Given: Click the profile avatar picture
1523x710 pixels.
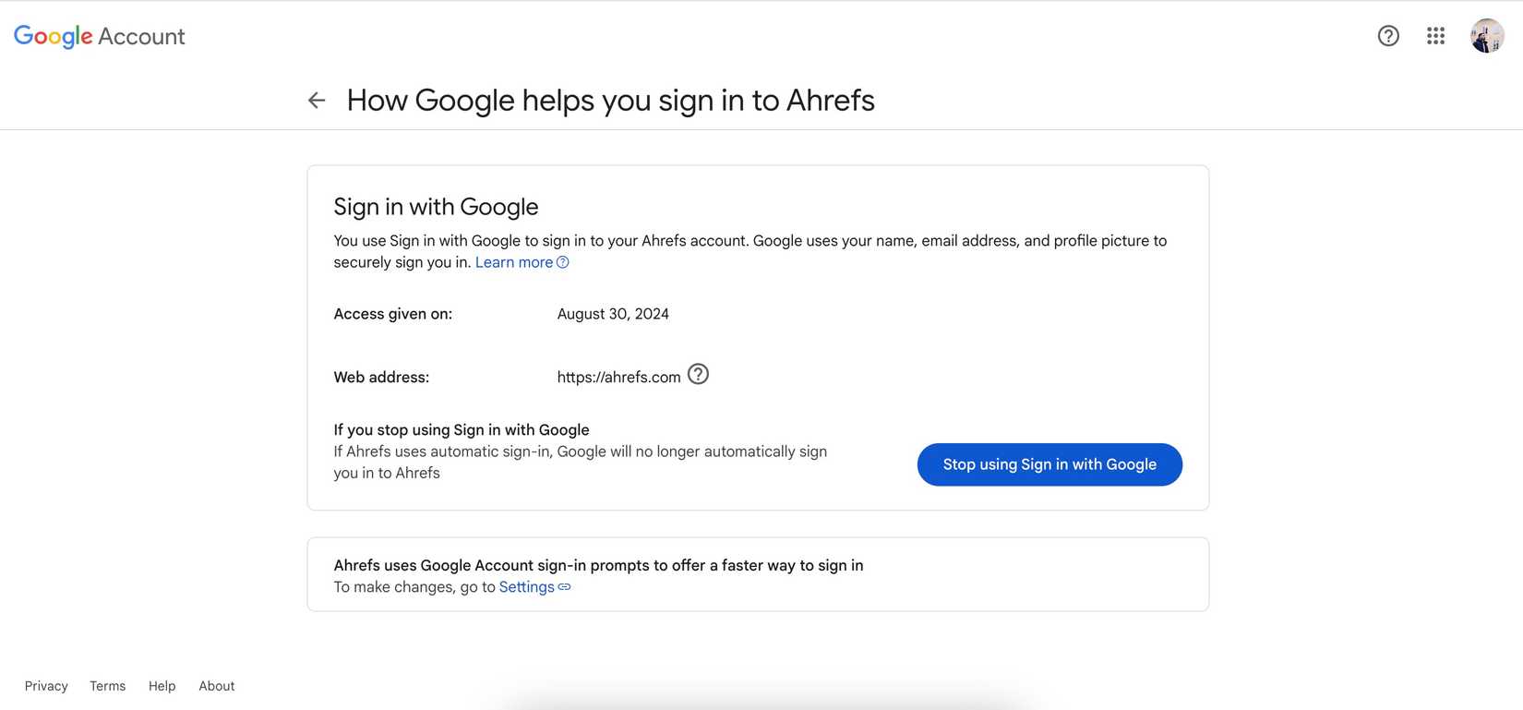Looking at the screenshot, I should (x=1487, y=36).
